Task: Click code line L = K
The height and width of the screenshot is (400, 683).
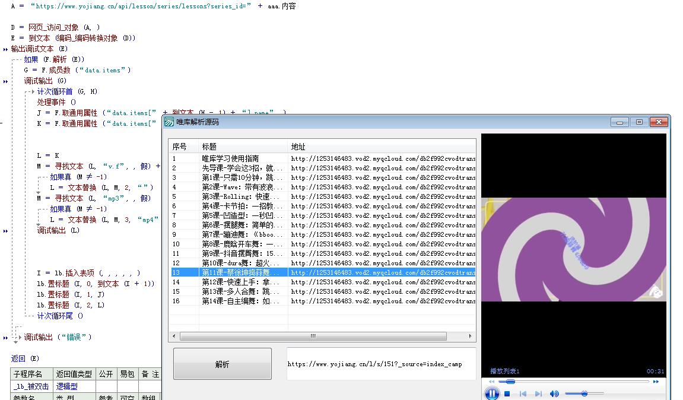Action: 48,155
